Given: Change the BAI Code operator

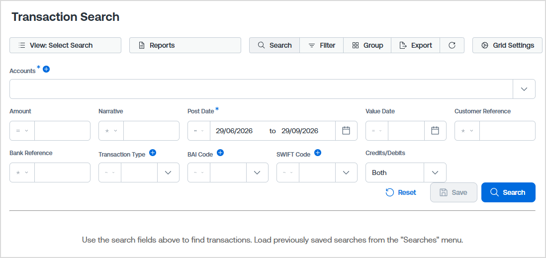Looking at the screenshot, I should [x=199, y=172].
